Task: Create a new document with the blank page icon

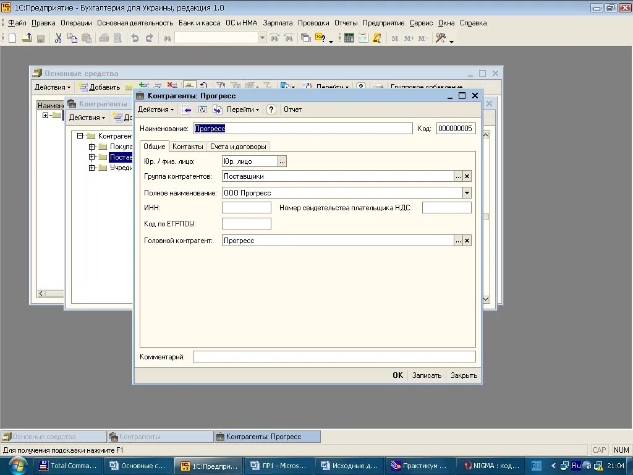Action: [x=12, y=38]
